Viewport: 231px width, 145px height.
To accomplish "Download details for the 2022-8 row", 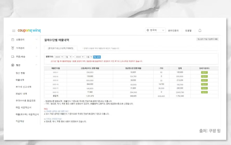I will (204, 76).
